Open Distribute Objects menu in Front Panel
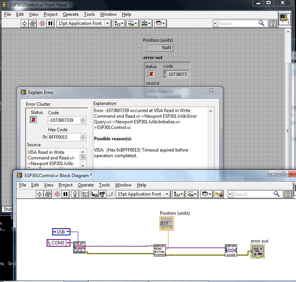The height and width of the screenshot is (282, 296). (132, 23)
